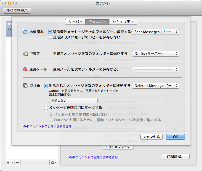Image resolution: width=202 pixels, height=171 pixels.
Task: Click the キャンセル button
Action: [151, 137]
